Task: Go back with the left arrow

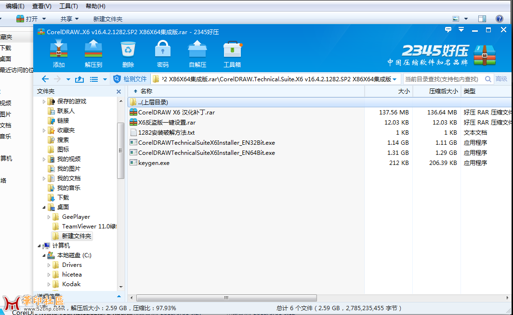Action: point(45,79)
